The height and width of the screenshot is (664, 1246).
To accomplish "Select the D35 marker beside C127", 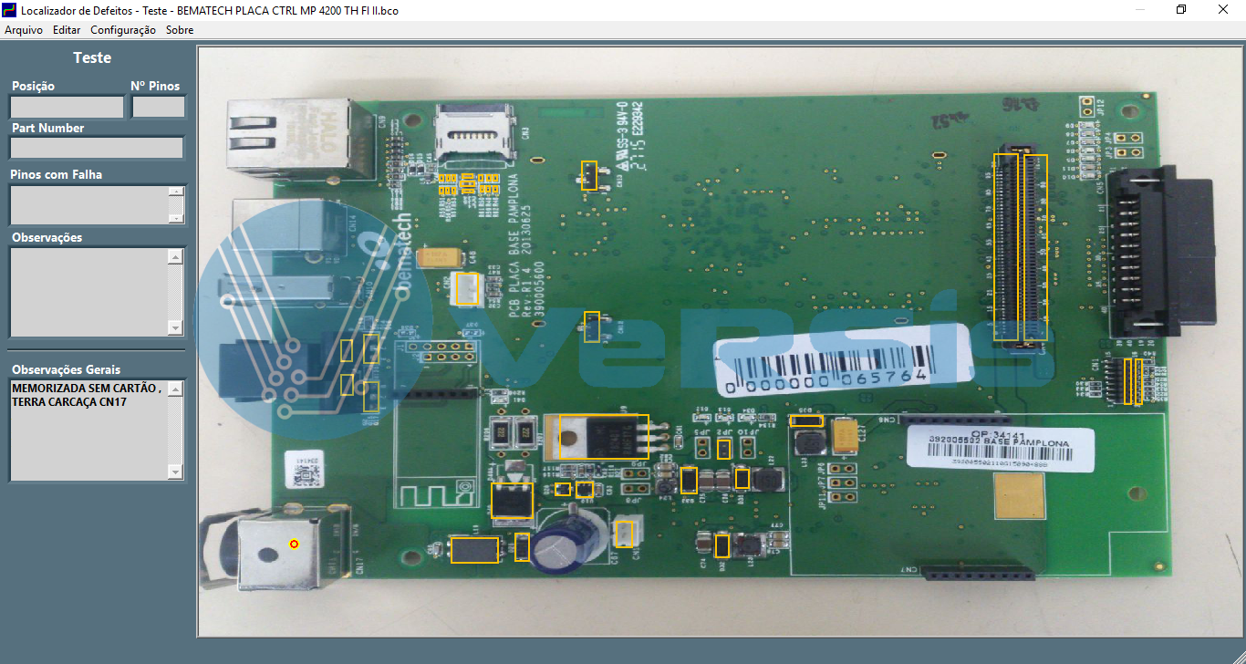I will tap(806, 421).
